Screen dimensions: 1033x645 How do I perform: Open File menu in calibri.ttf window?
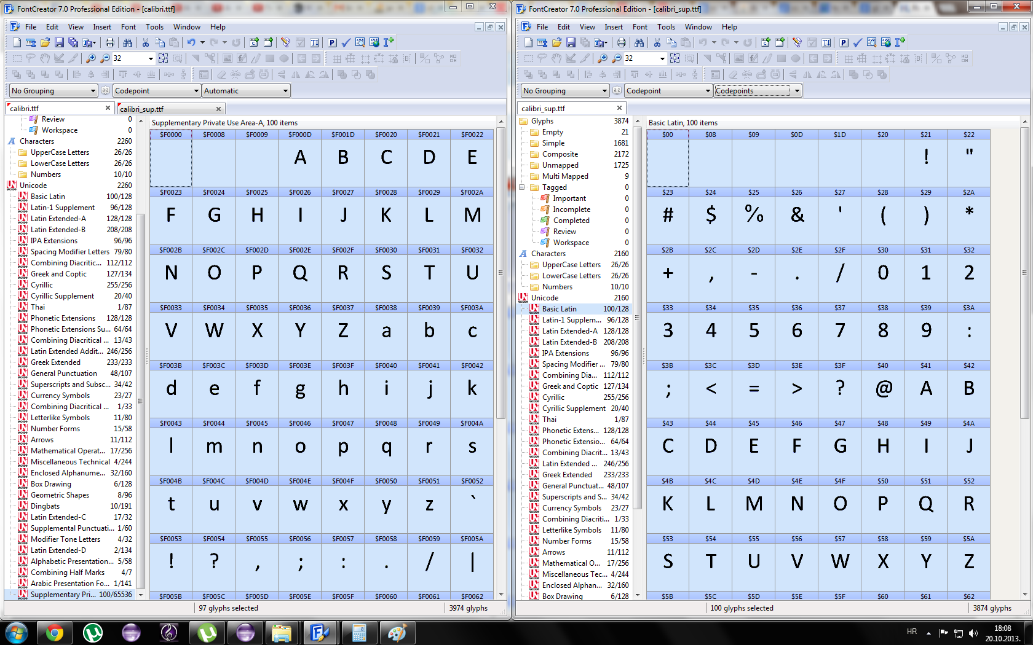click(x=31, y=27)
